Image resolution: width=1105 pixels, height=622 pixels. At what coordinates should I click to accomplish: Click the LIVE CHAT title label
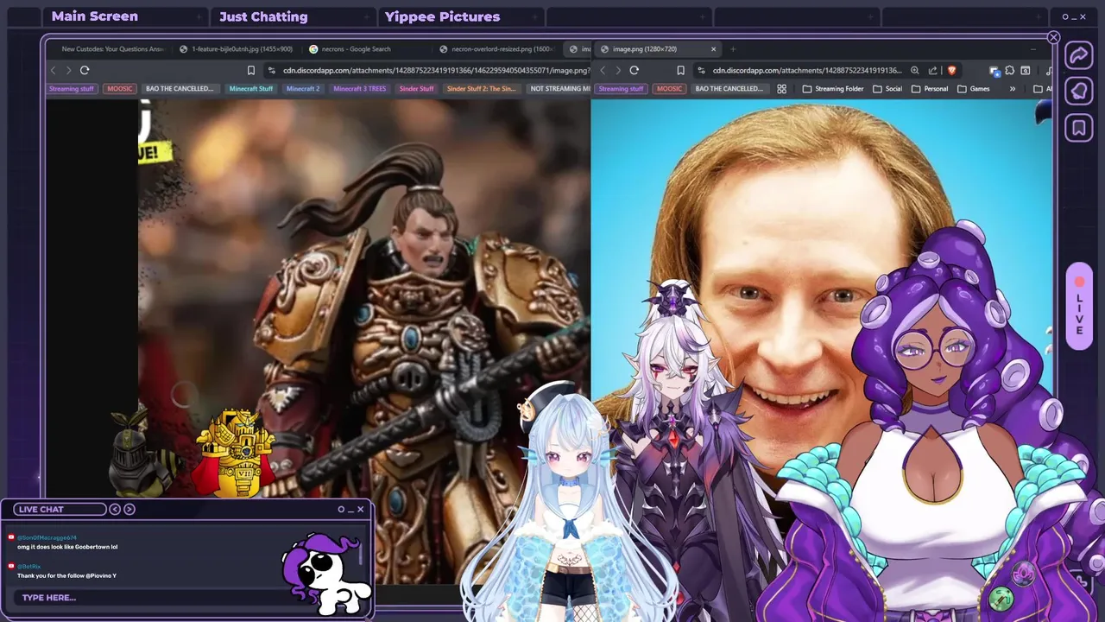(x=41, y=509)
